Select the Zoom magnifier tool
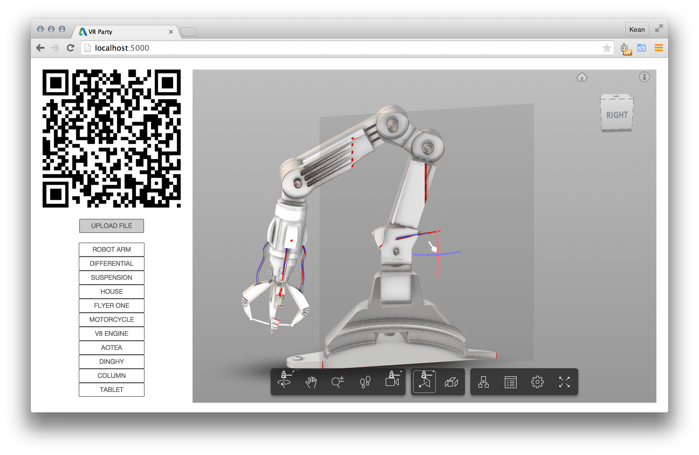The width and height of the screenshot is (699, 455). [338, 382]
